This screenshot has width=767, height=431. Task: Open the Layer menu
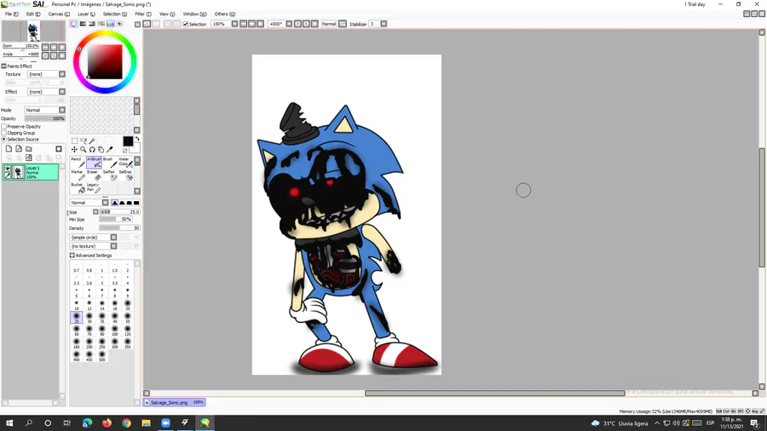tap(87, 14)
